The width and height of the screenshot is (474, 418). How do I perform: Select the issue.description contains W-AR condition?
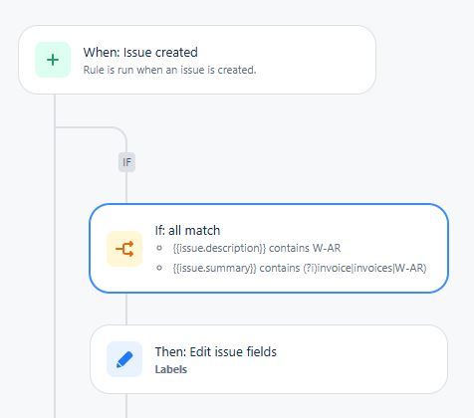257,248
